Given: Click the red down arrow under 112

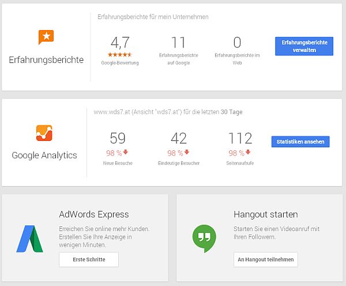Looking at the screenshot, I should (x=249, y=153).
